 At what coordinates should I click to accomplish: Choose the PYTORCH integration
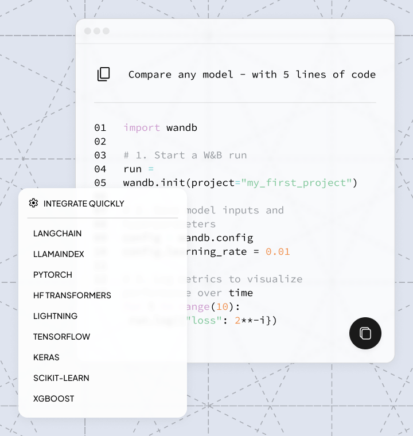pyautogui.click(x=53, y=275)
